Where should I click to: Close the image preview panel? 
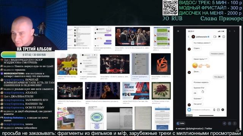click(x=178, y=31)
